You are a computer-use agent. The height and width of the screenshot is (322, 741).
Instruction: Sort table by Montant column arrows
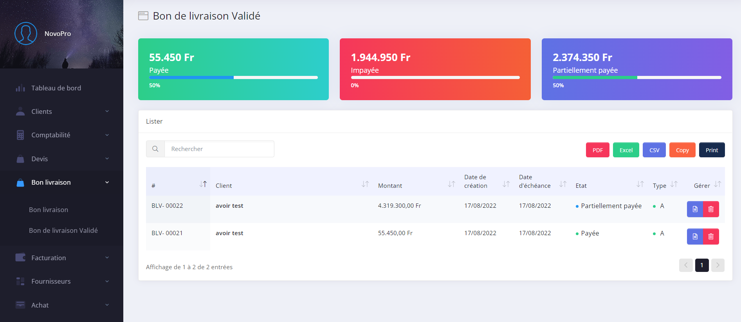[x=451, y=184]
